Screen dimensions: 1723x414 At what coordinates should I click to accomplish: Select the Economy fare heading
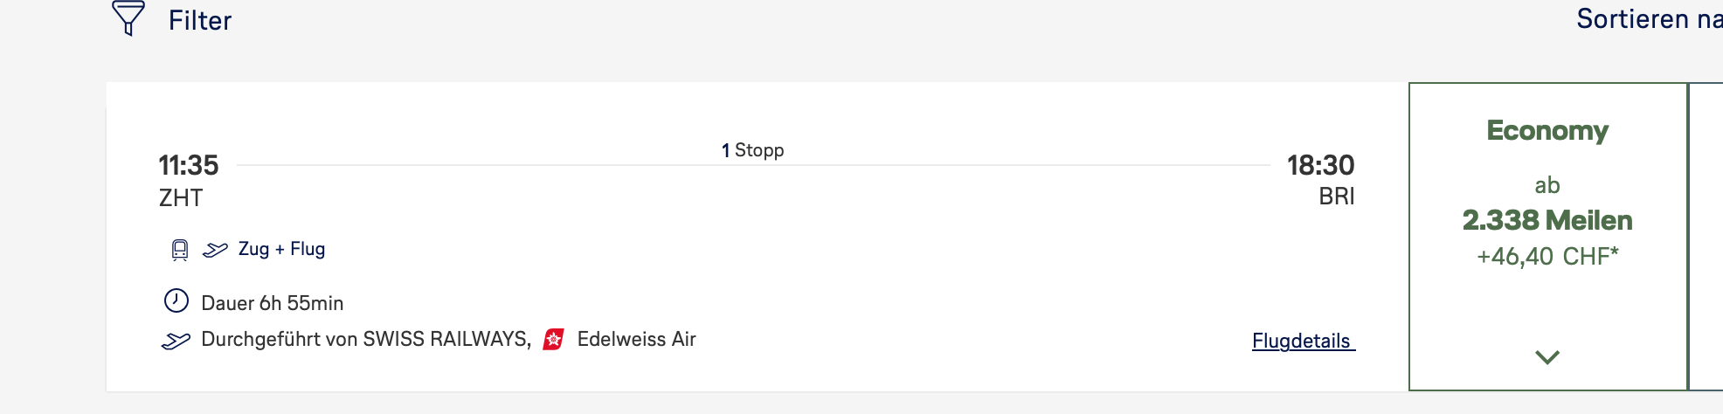pos(1547,130)
